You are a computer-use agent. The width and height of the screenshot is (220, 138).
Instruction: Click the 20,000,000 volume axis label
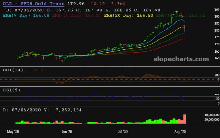(212, 120)
